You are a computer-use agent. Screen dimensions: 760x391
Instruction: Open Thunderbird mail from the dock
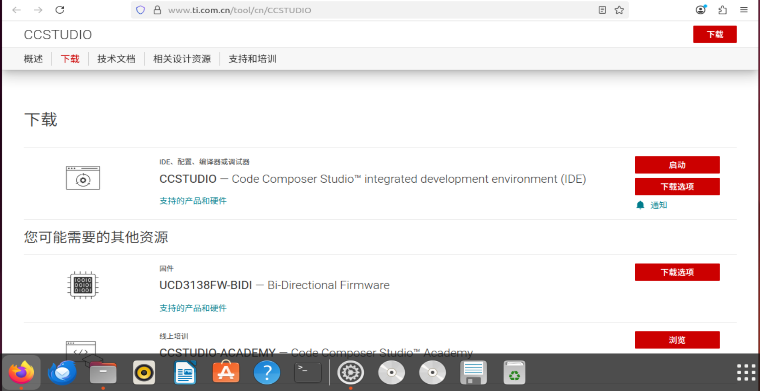(x=62, y=373)
